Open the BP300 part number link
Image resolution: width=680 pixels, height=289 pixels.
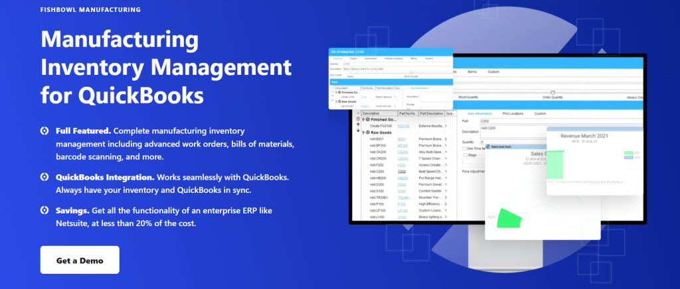pos(403,145)
